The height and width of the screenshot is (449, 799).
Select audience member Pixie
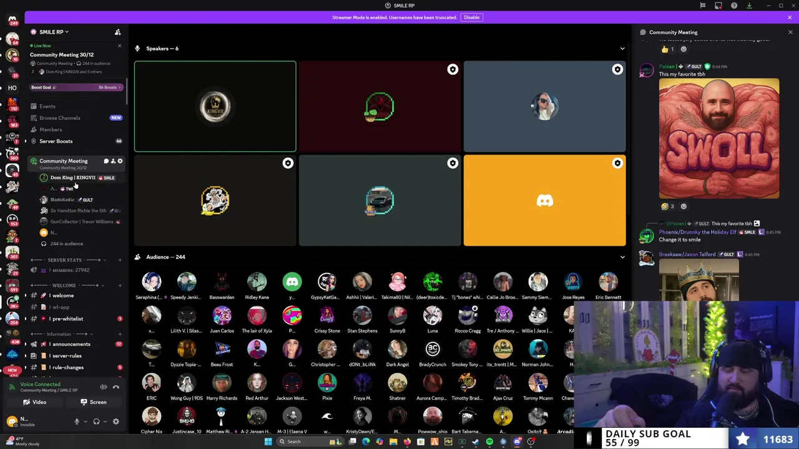[327, 387]
